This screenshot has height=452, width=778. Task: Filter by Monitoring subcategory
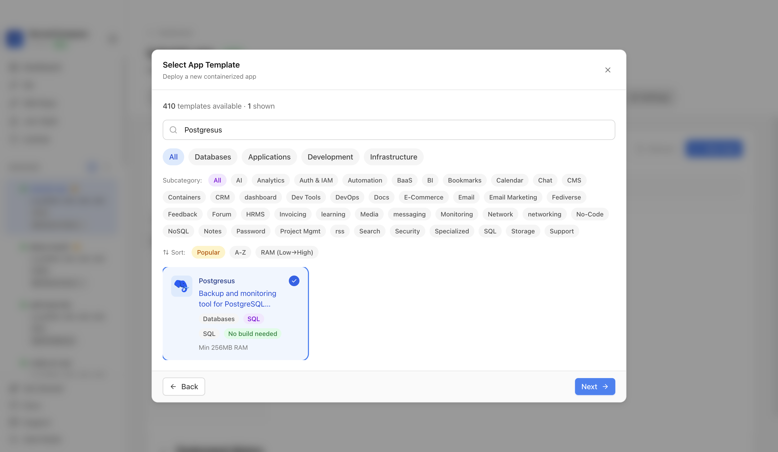click(457, 214)
